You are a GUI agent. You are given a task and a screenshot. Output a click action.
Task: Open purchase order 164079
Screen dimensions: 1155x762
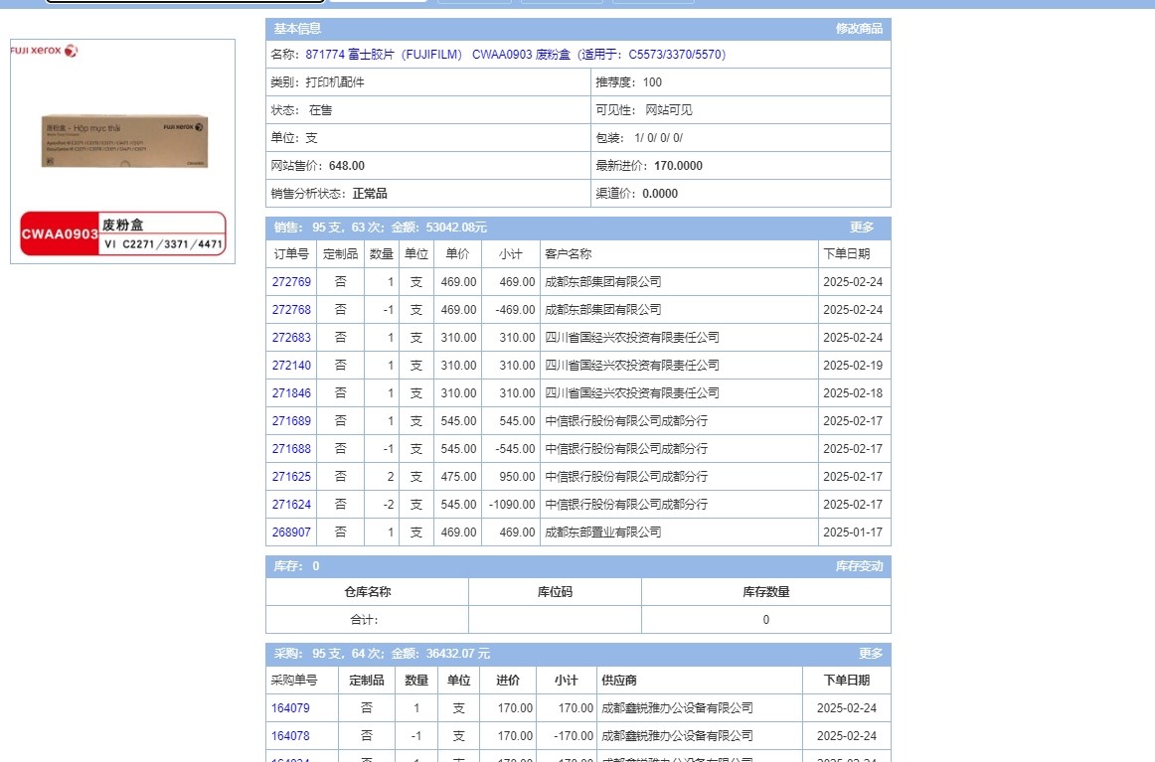pyautogui.click(x=290, y=708)
